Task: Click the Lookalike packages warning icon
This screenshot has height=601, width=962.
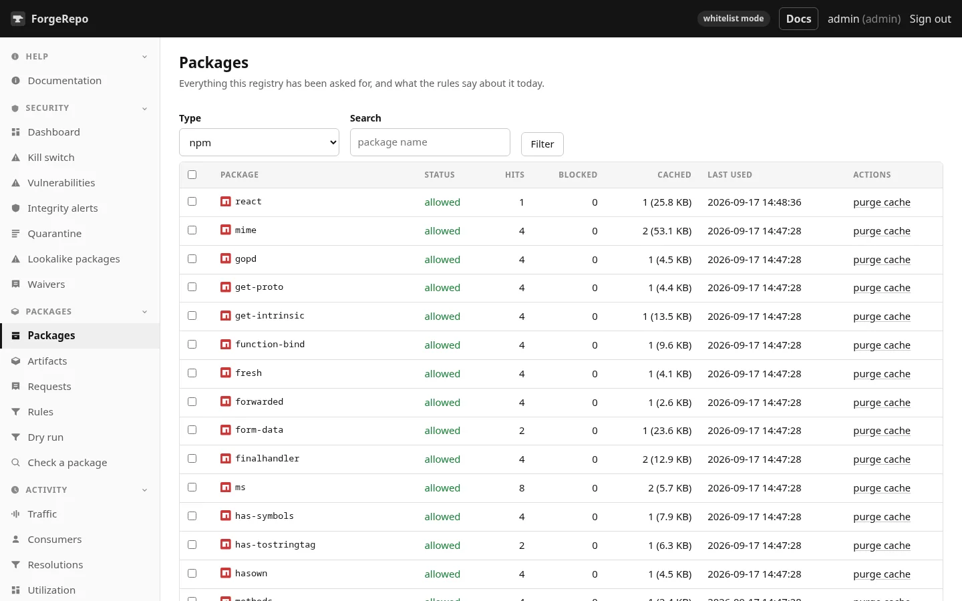Action: tap(15, 259)
